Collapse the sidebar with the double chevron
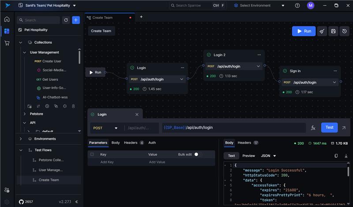 pyautogui.click(x=76, y=202)
